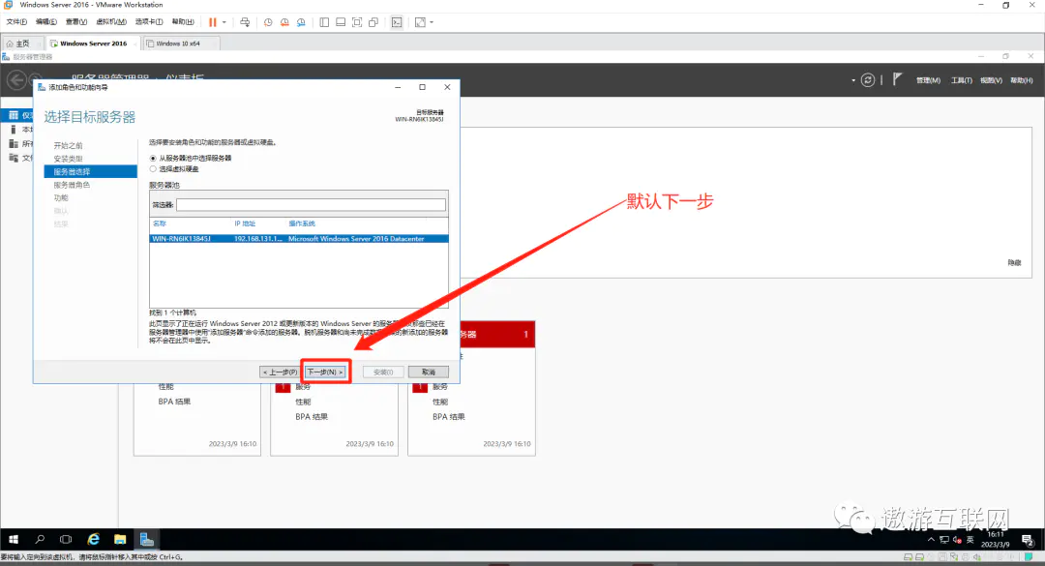Toggle the VMware library sidebar icon
This screenshot has width=1045, height=566.
324,22
